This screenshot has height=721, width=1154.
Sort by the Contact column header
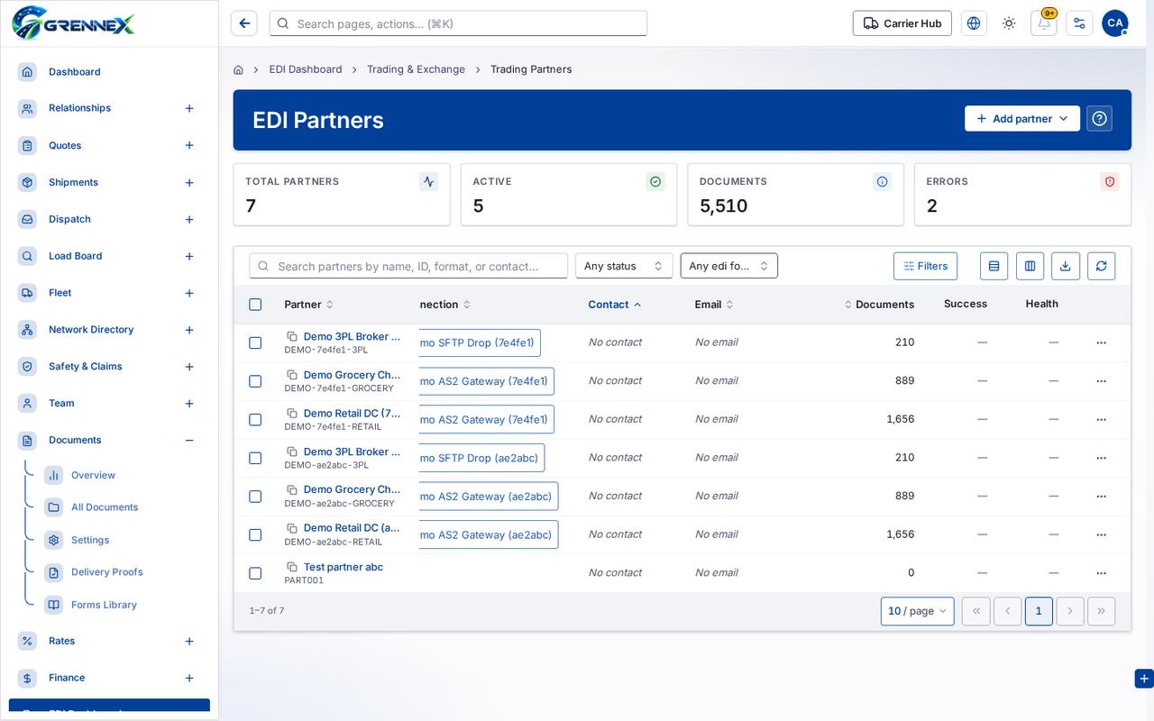(x=615, y=305)
